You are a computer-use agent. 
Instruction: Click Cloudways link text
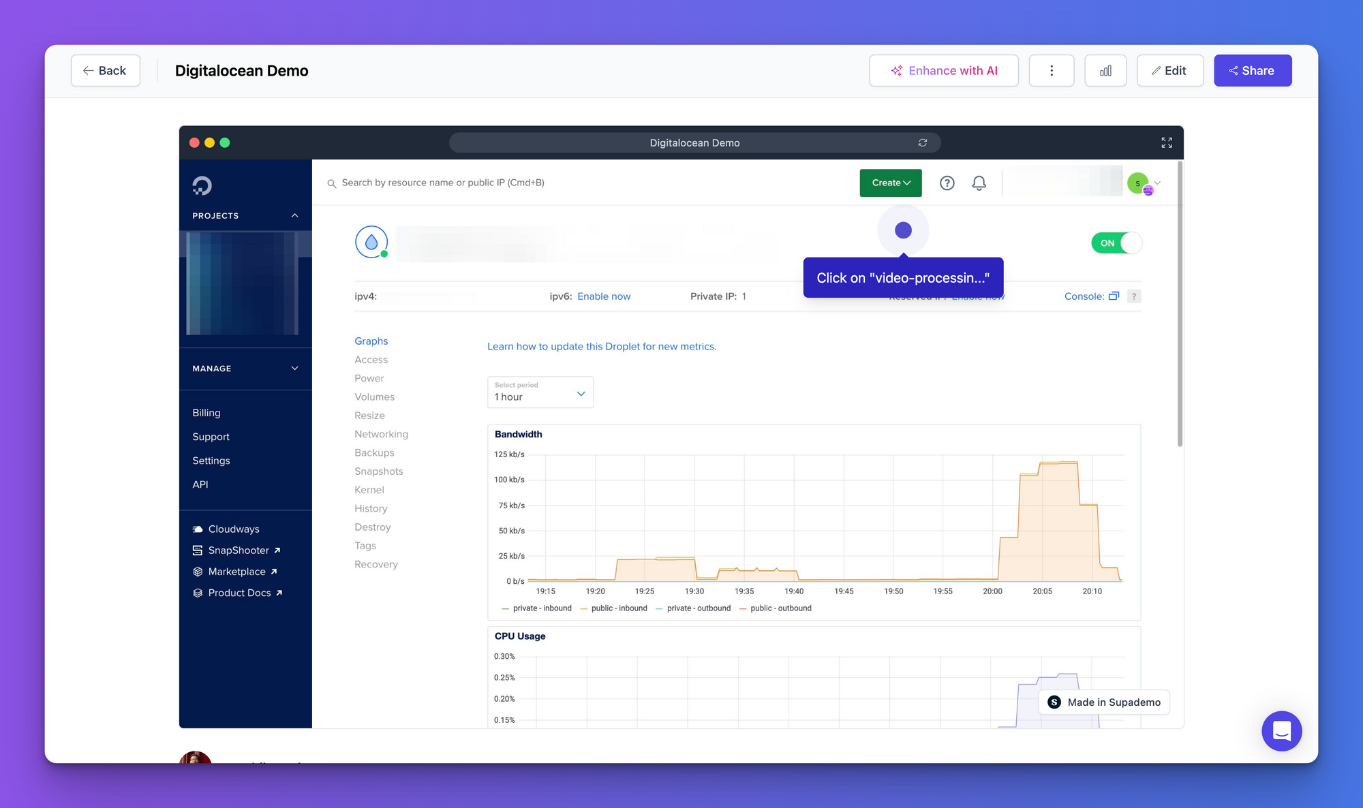coord(234,529)
